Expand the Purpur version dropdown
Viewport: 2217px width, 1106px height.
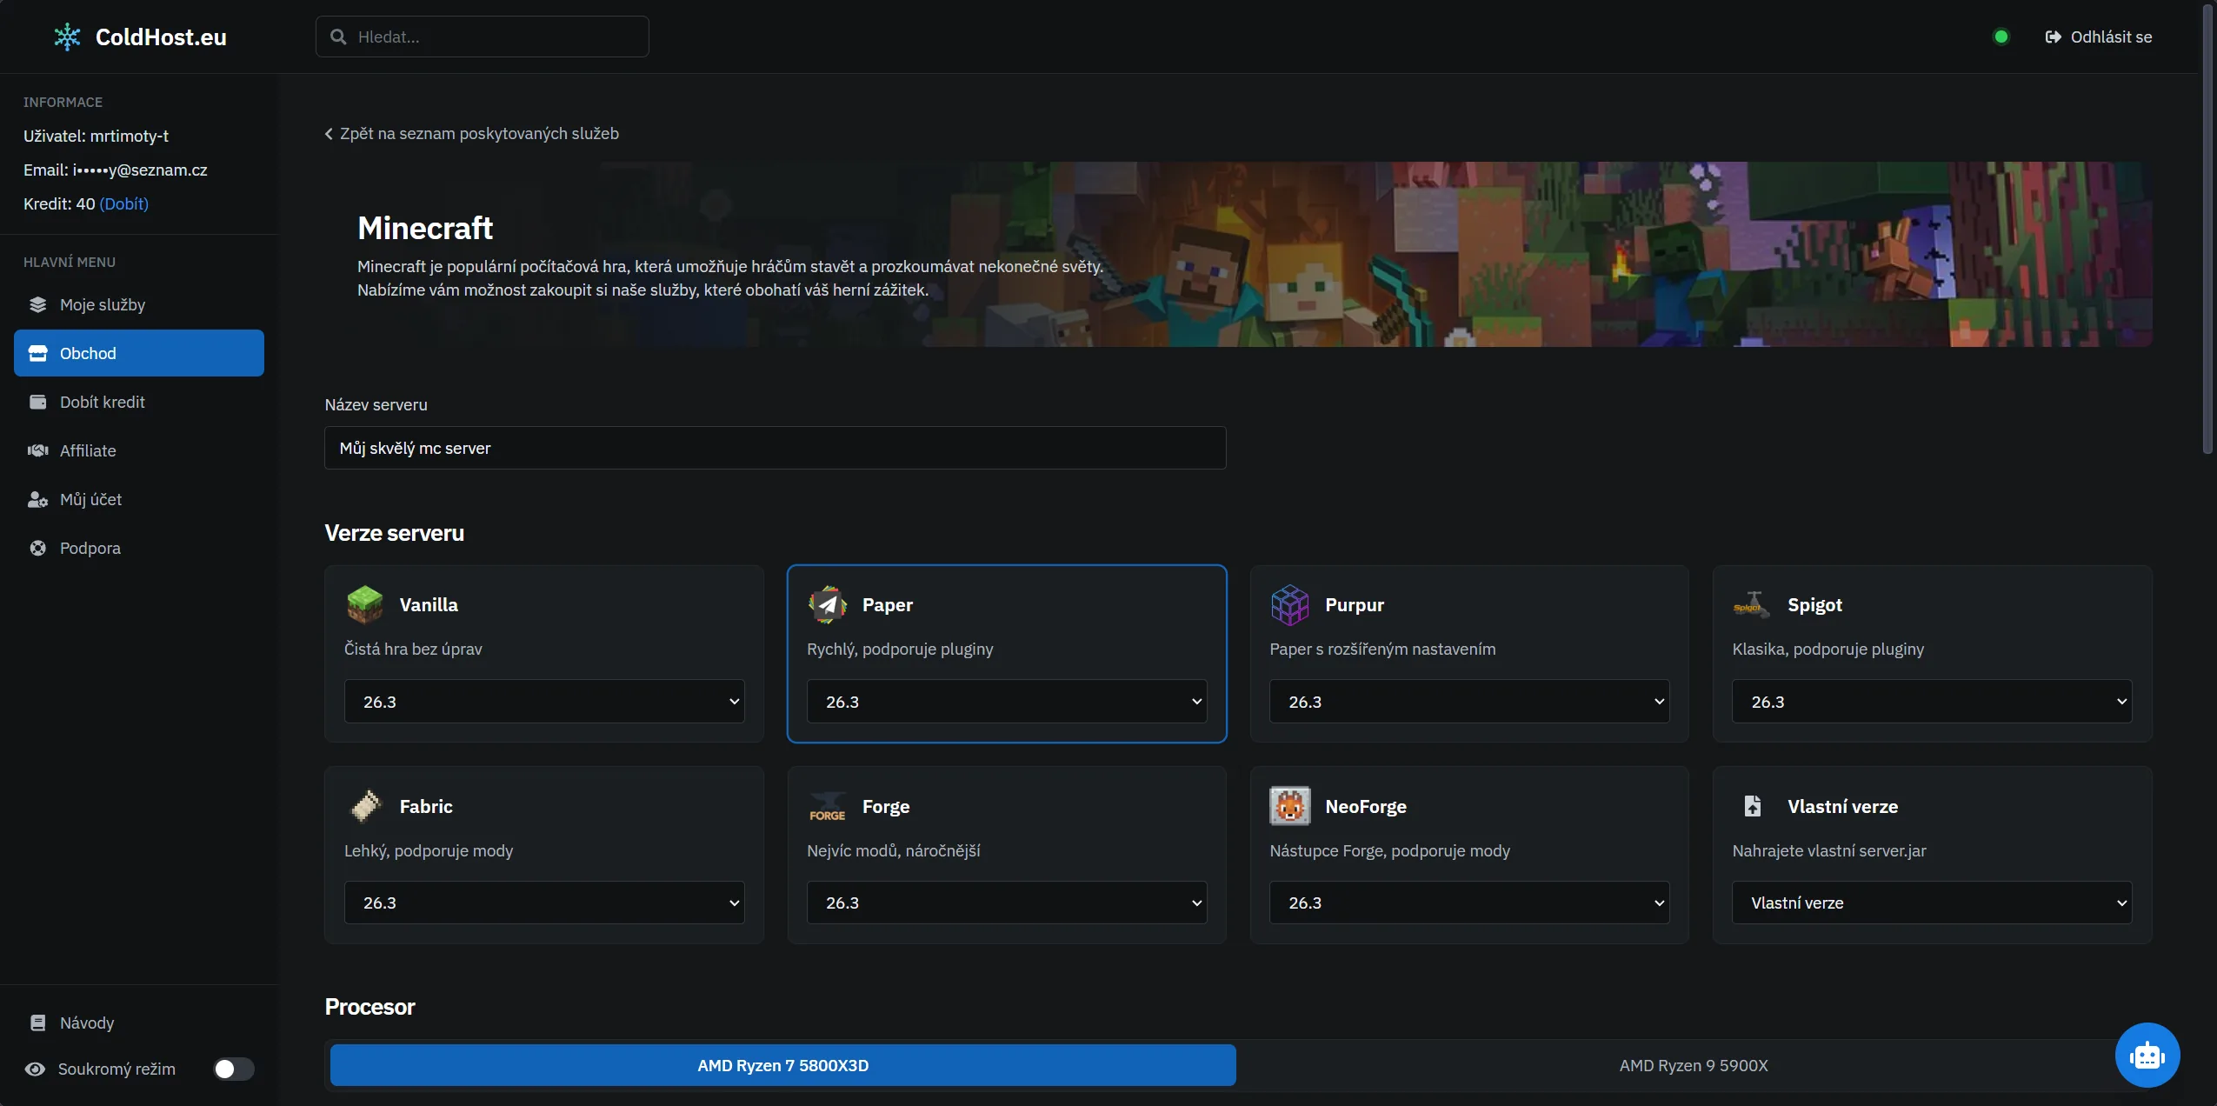[x=1468, y=702]
